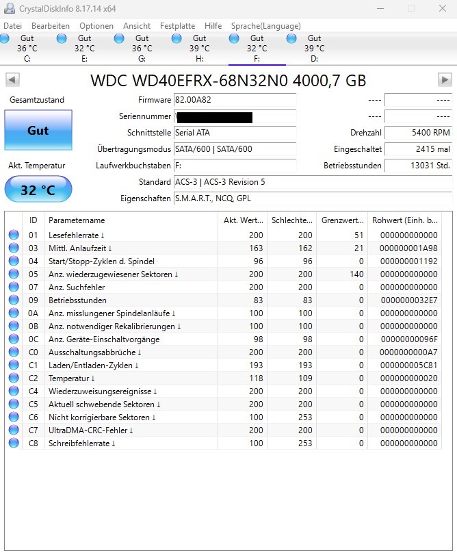Click status orb for Mittl. Anlaufzeit
This screenshot has width=457, height=555.
(14, 248)
